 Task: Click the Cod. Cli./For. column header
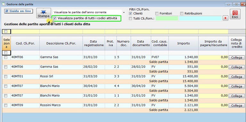(25, 44)
